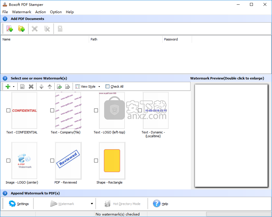Click the 'Shape - Rectangle' label

point(109,182)
